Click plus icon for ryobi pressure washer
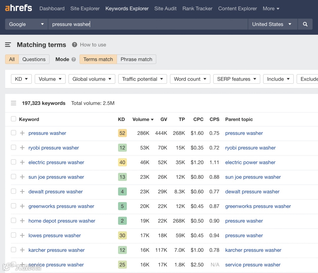Viewport: 318px width, 273px height. point(22,148)
